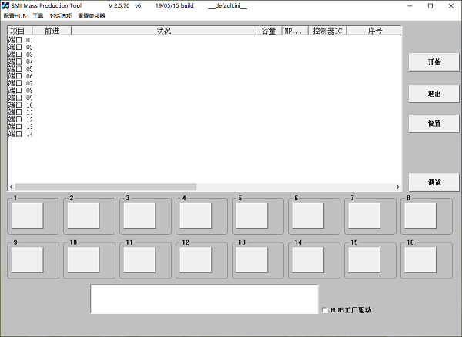Click the 前进 column header
The height and width of the screenshot is (337, 462).
point(52,31)
